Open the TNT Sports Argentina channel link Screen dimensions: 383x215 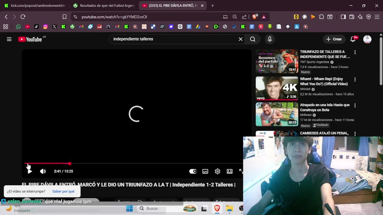click(x=314, y=62)
